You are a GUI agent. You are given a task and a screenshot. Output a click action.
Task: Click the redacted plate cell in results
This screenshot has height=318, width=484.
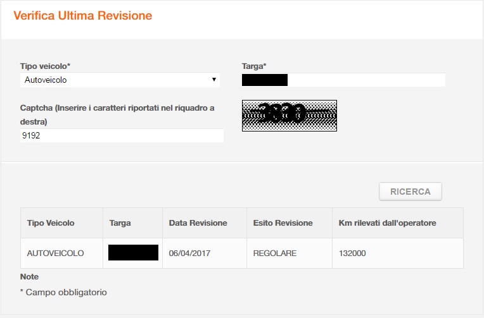click(x=133, y=253)
